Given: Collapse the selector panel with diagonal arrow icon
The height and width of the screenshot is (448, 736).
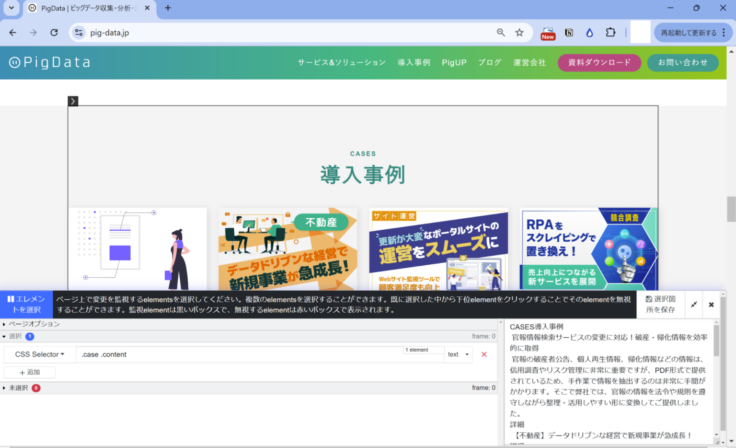Looking at the screenshot, I should click(694, 304).
